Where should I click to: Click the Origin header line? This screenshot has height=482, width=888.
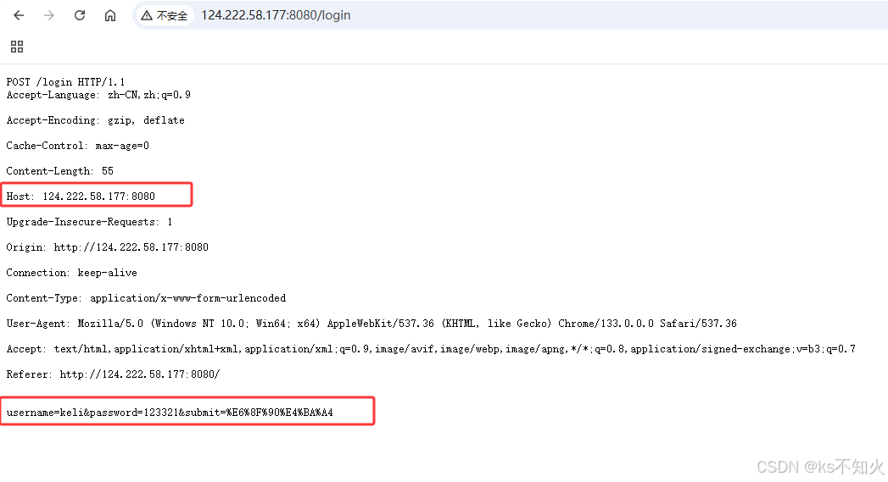point(108,247)
